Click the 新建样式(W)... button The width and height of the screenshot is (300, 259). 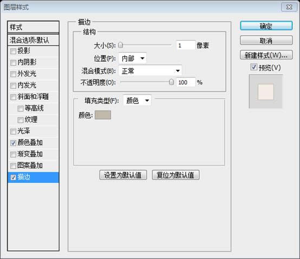point(266,55)
